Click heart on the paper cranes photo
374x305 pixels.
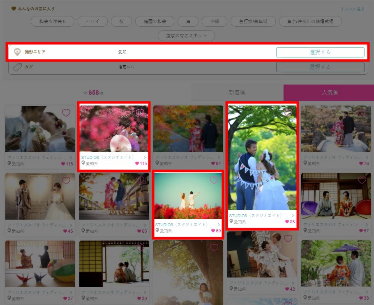(x=66, y=248)
